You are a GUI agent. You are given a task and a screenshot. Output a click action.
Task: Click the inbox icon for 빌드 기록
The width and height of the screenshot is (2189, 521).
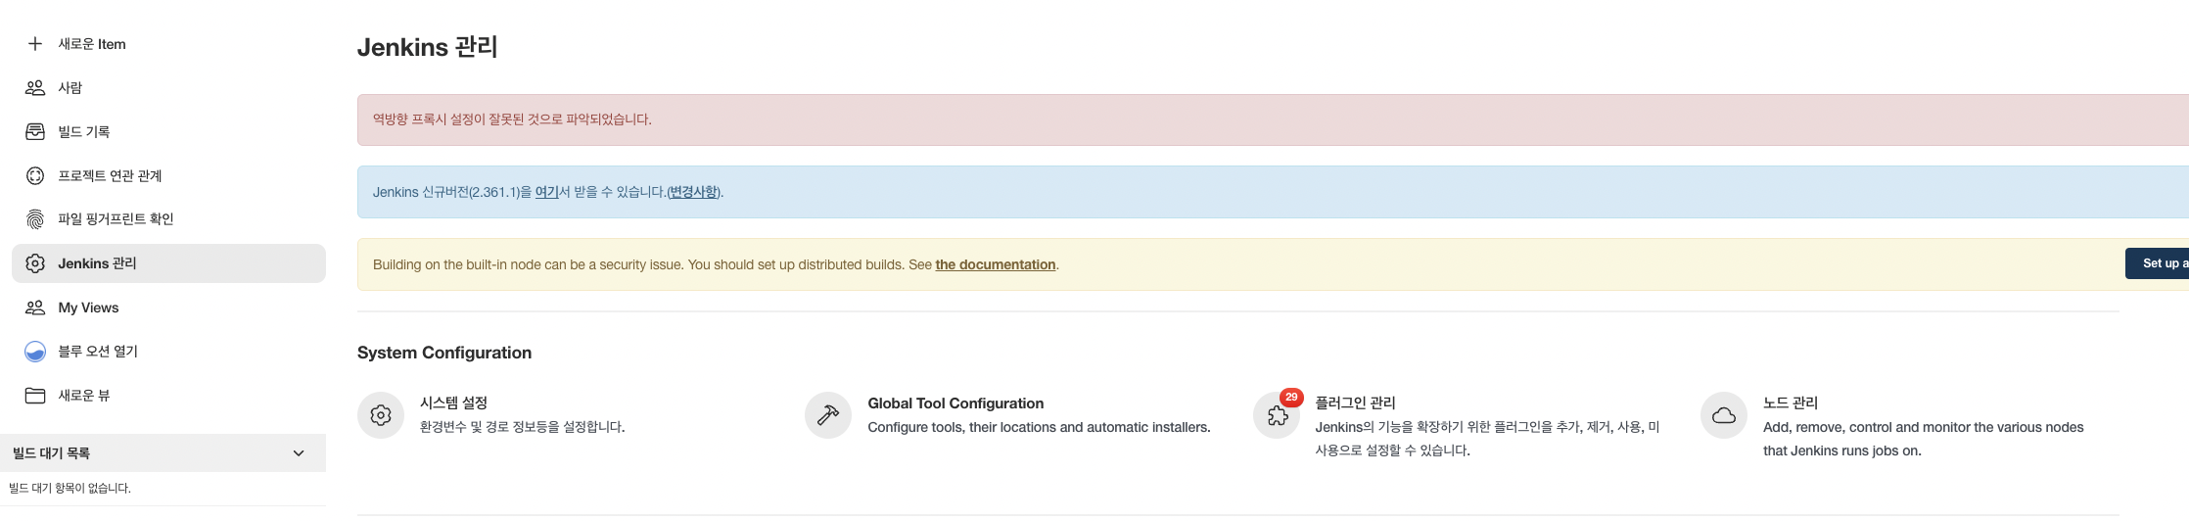[x=35, y=132]
